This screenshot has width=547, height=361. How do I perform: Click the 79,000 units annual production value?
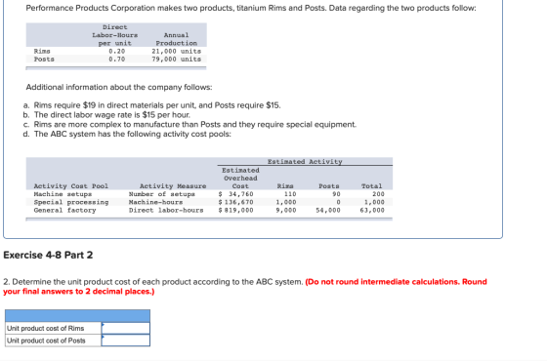point(176,60)
